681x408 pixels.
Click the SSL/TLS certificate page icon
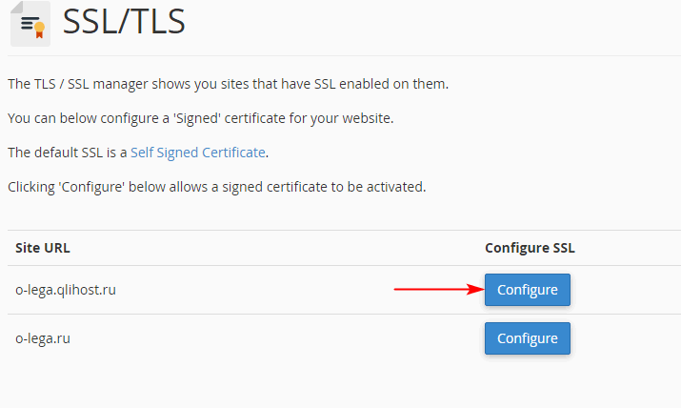30,24
